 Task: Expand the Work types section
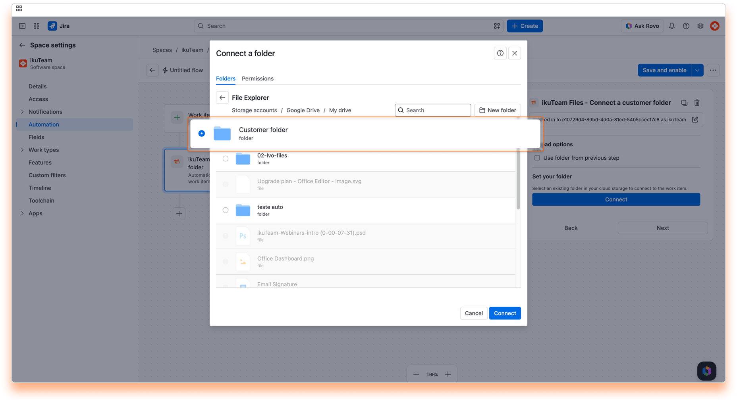click(x=22, y=150)
